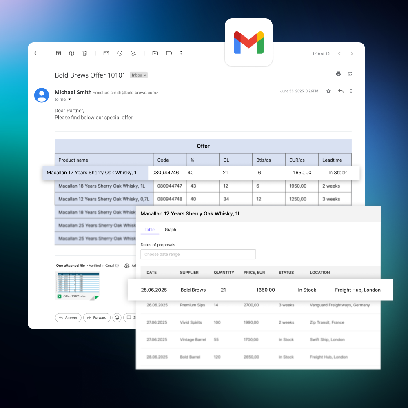
Task: Switch to the Graph tab
Action: tap(171, 229)
